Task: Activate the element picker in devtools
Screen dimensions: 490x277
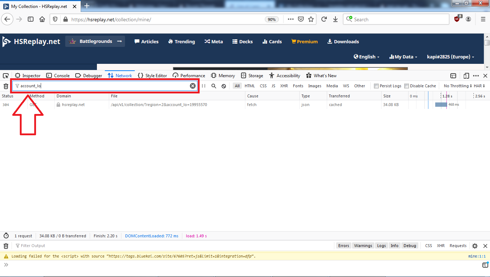Action: click(x=6, y=76)
